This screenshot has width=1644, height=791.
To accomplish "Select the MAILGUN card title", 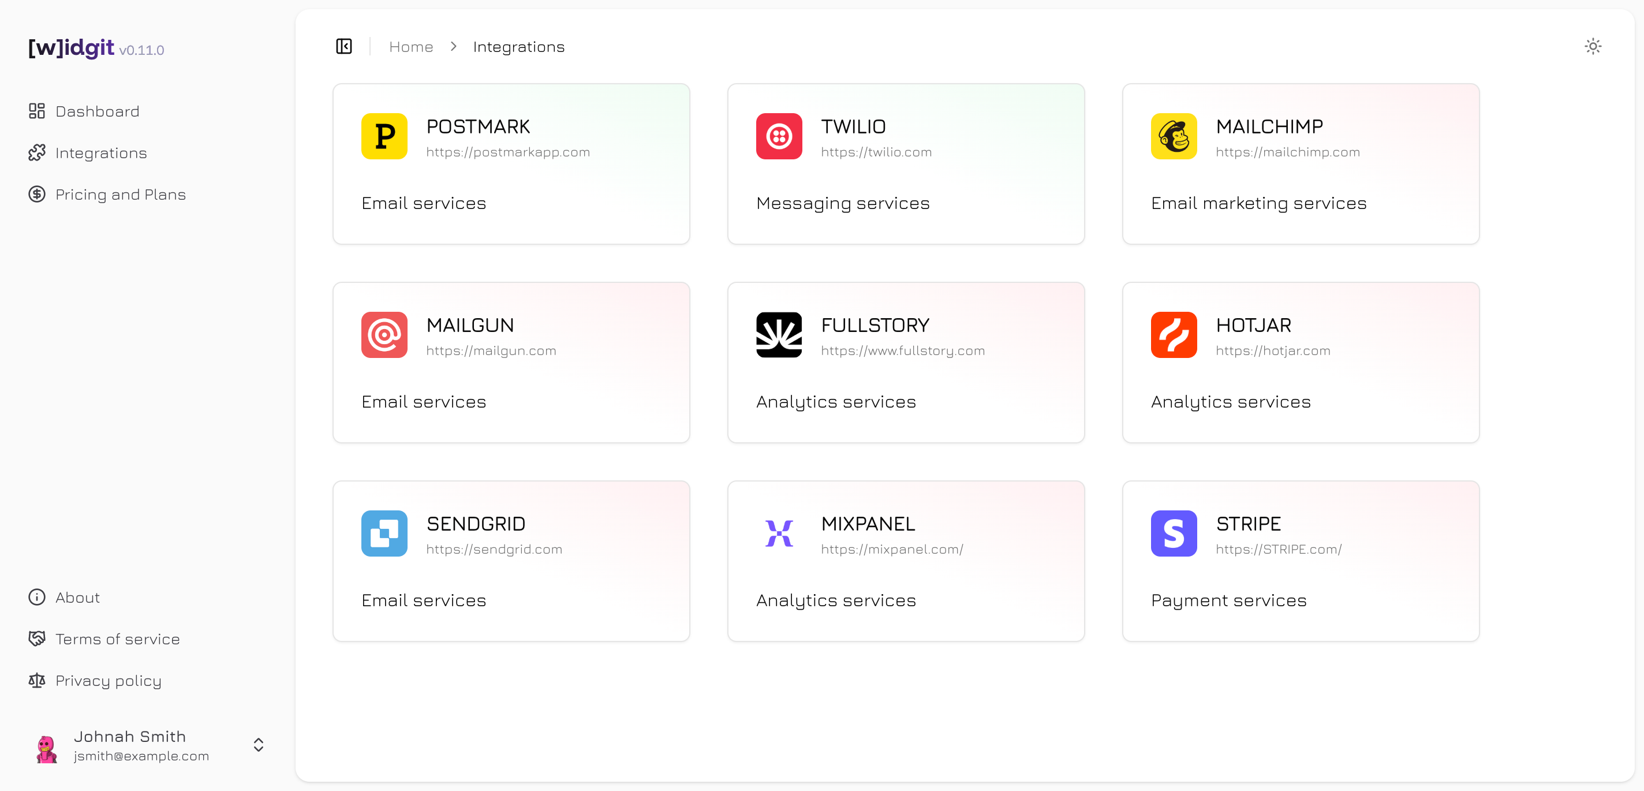I will [470, 325].
